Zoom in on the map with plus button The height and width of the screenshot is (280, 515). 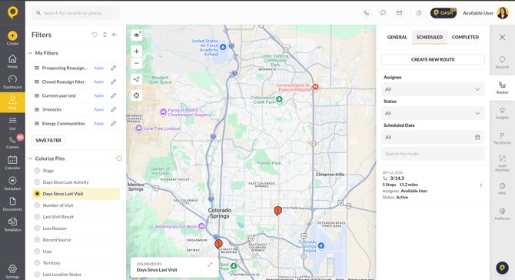137,52
